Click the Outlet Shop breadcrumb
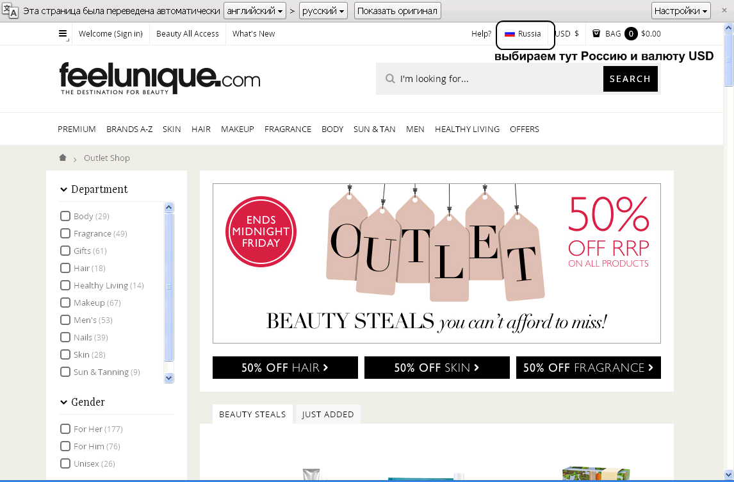This screenshot has height=482, width=734. point(107,158)
